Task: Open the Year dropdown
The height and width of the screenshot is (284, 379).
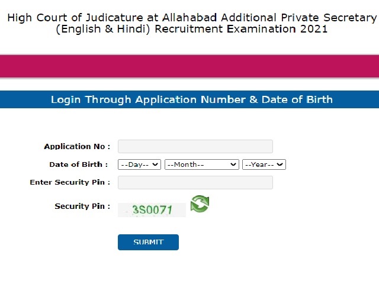Action: 264,164
